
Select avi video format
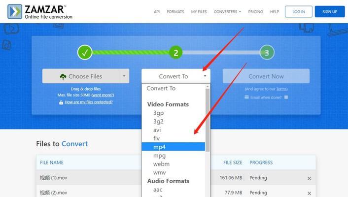click(x=174, y=130)
